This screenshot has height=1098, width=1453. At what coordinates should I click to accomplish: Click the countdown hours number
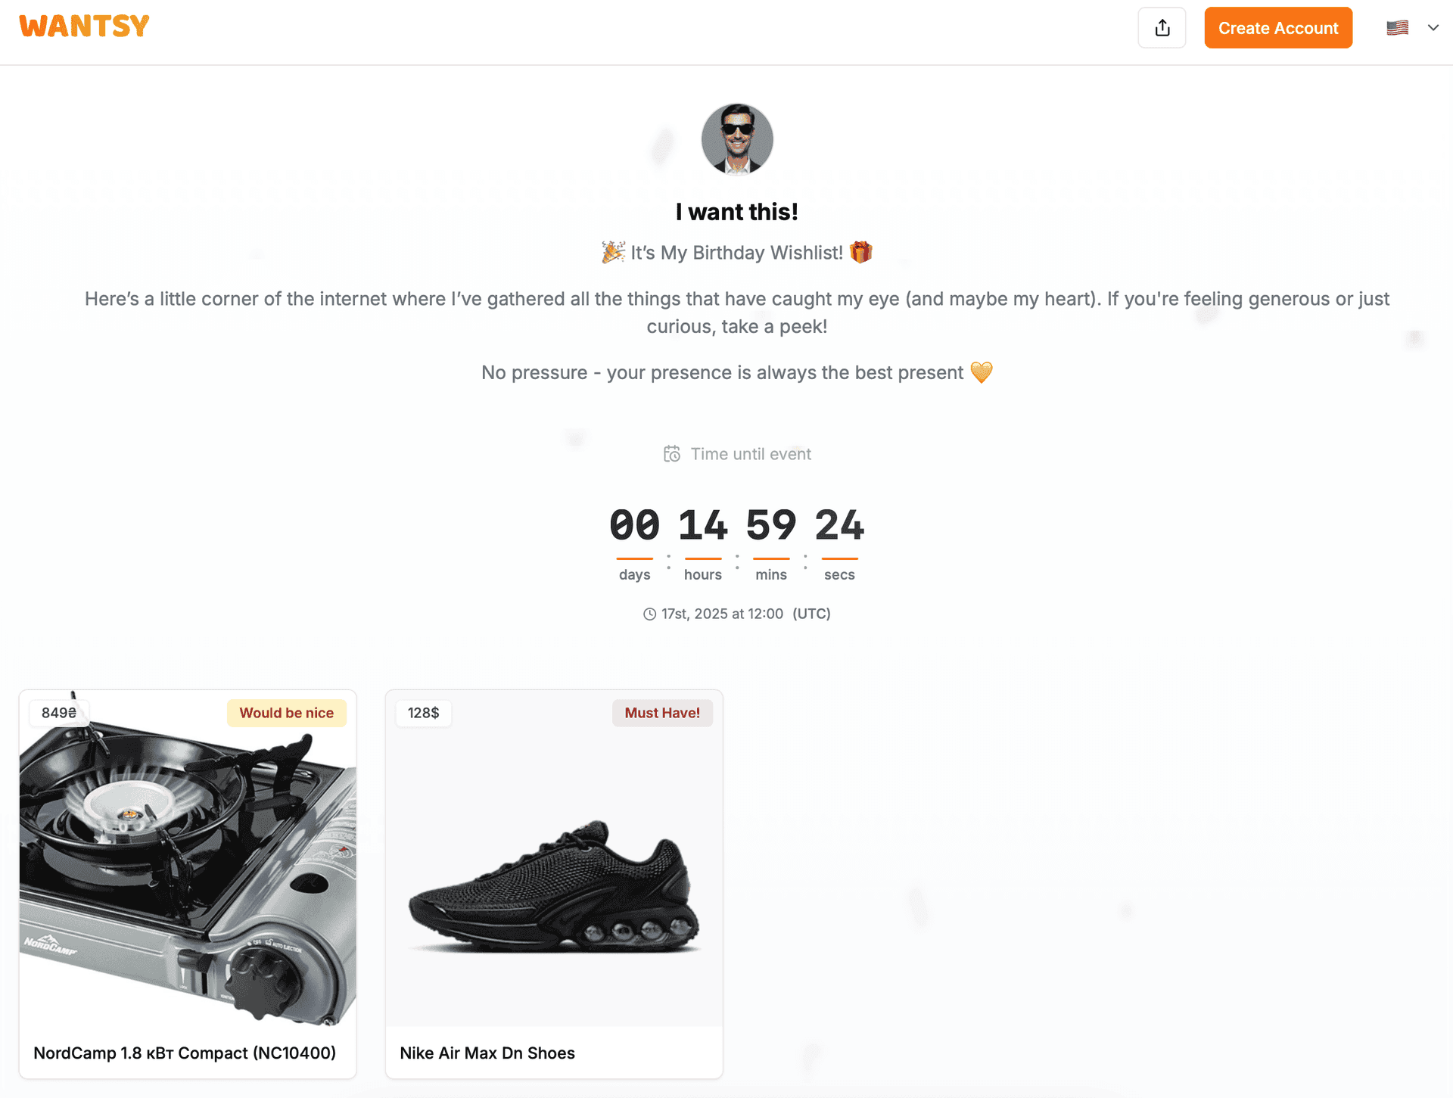tap(702, 525)
